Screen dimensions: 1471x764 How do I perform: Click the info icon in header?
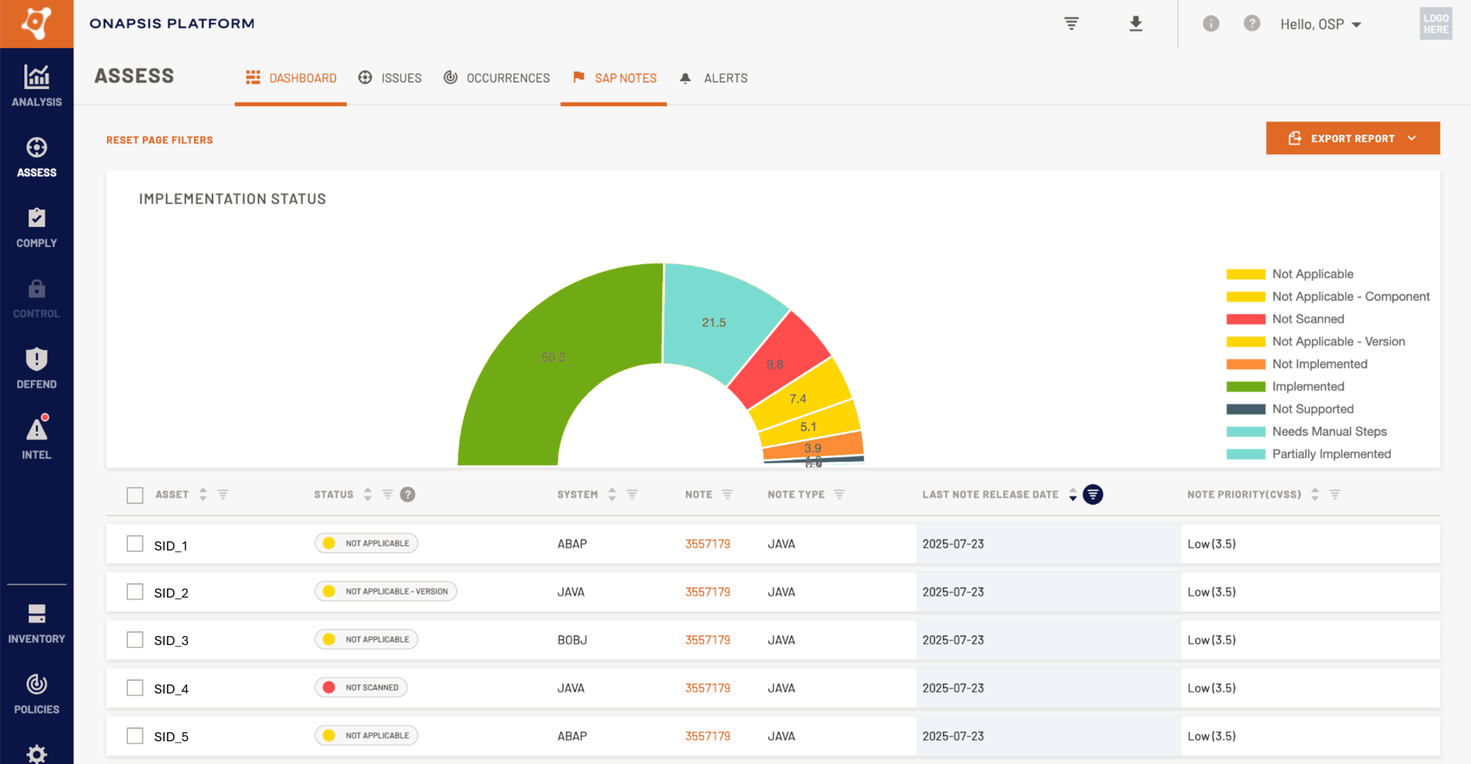pyautogui.click(x=1211, y=24)
